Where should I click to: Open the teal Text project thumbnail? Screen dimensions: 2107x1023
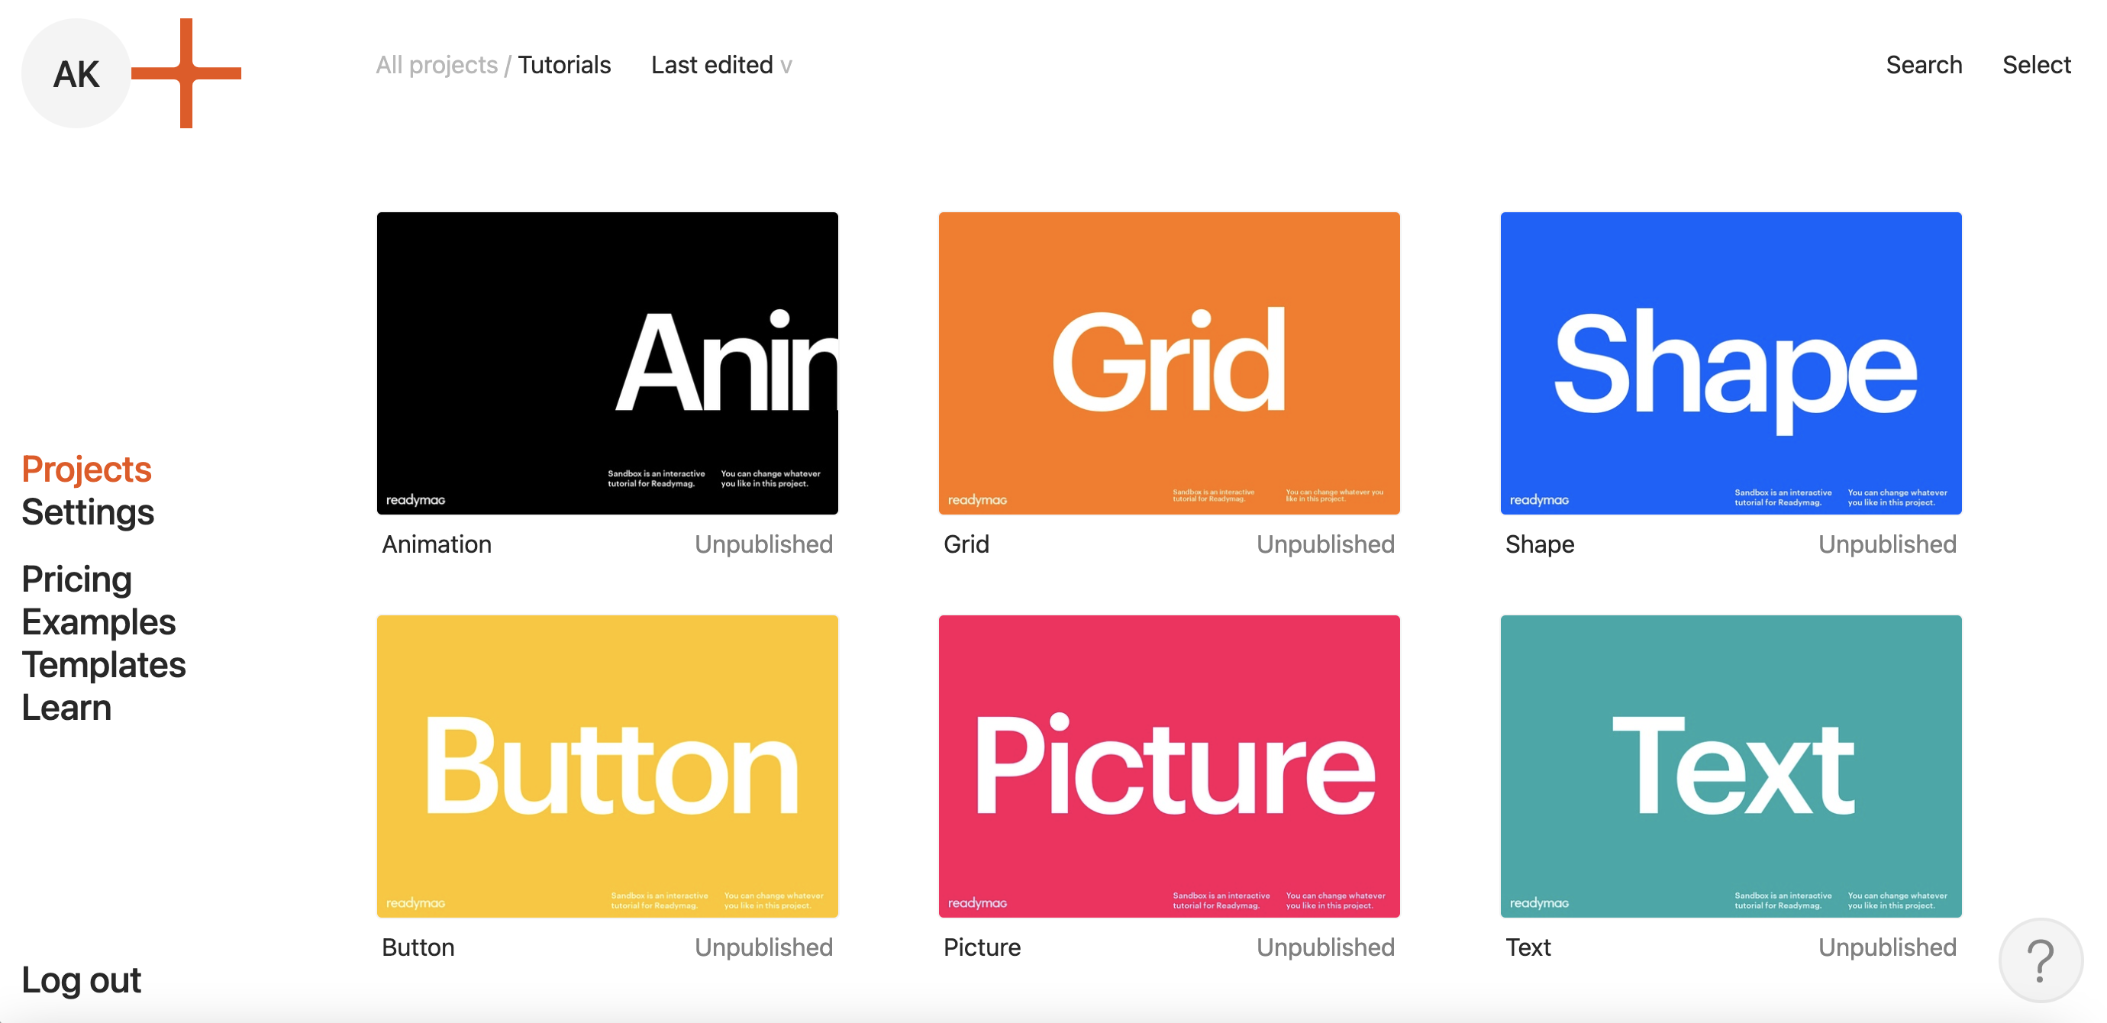tap(1731, 766)
